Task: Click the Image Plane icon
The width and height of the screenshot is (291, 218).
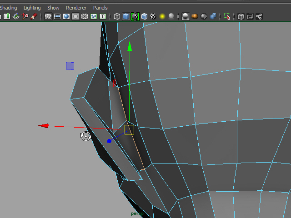Action: 16,16
